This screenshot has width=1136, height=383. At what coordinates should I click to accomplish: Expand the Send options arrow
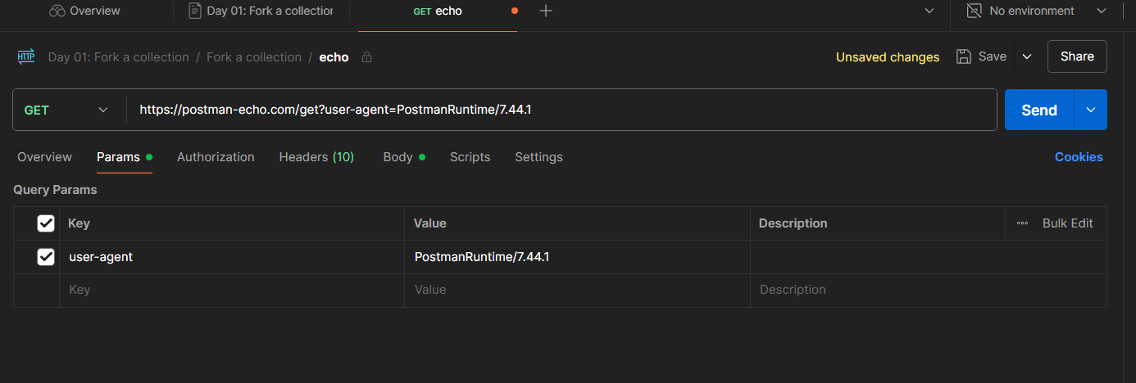click(x=1090, y=110)
